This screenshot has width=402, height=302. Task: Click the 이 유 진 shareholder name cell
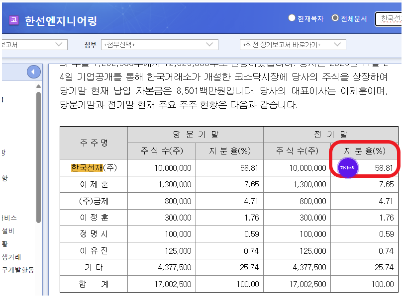click(x=94, y=251)
